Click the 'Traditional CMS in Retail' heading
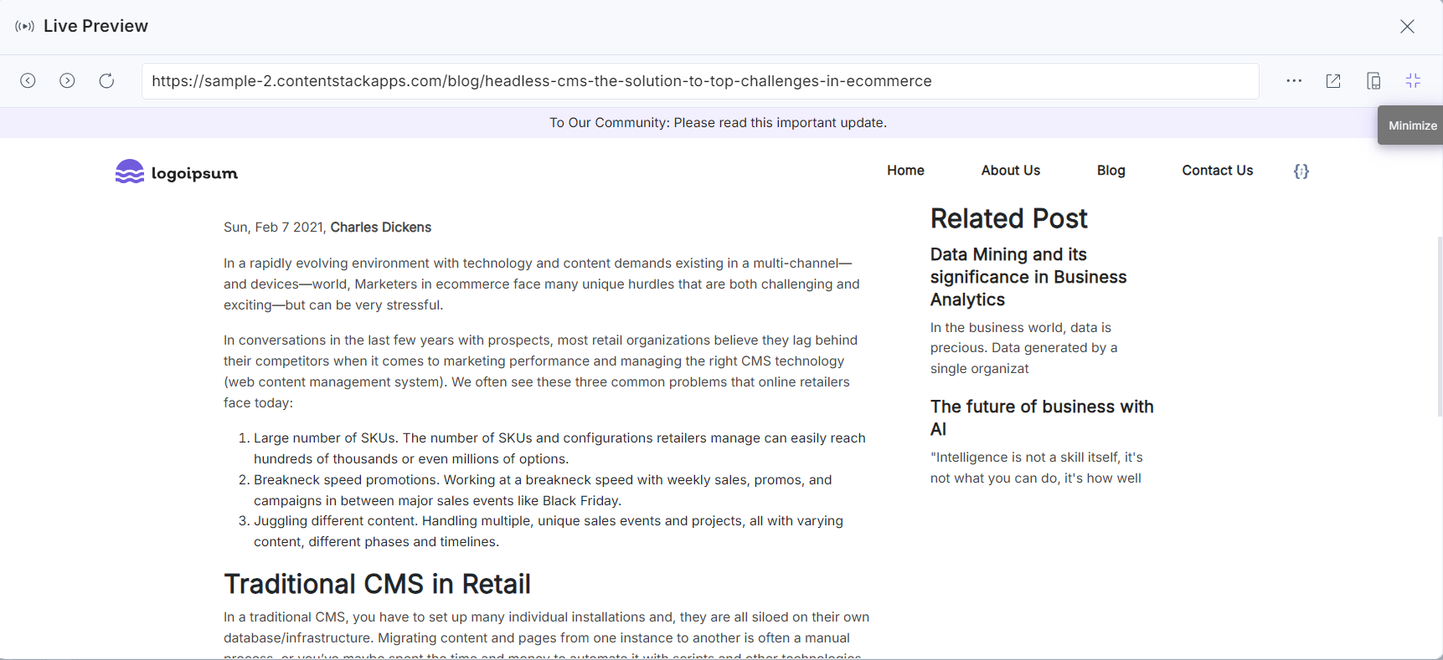Viewport: 1443px width, 660px height. point(377,584)
